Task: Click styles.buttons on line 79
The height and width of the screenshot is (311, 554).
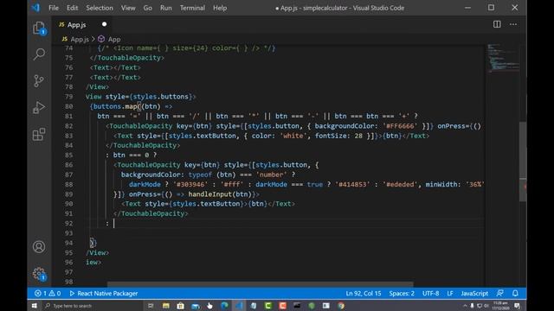Action: tap(160, 97)
